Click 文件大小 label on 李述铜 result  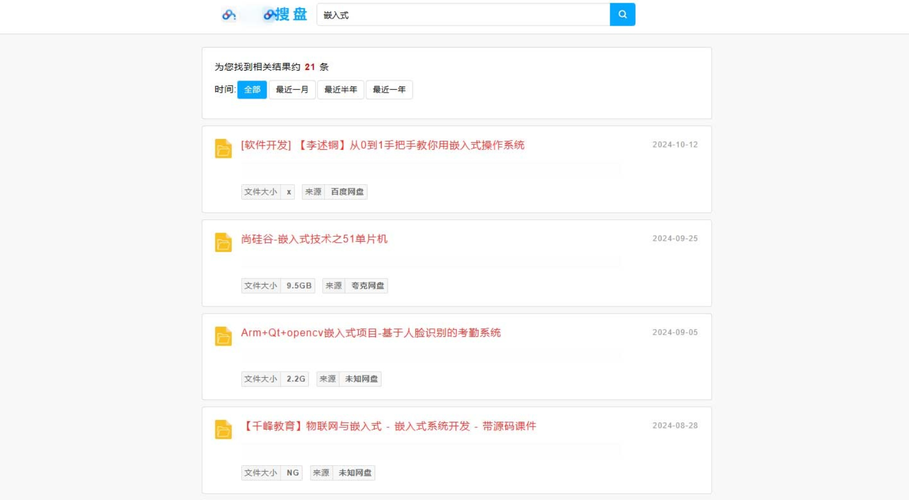click(261, 192)
